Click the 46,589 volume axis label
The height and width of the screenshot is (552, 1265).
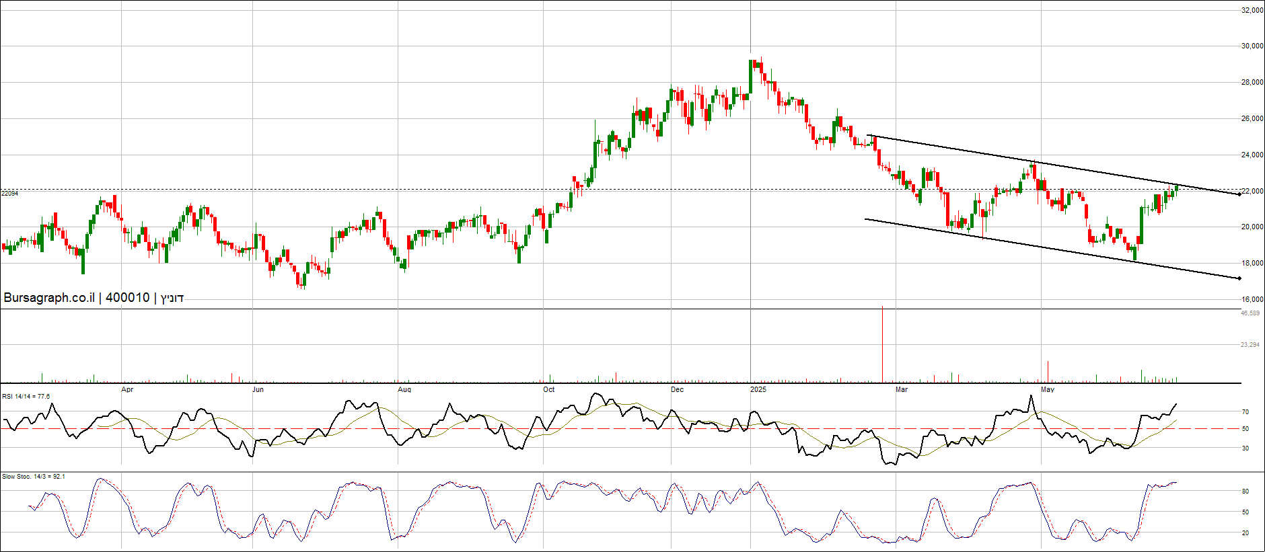click(1250, 313)
